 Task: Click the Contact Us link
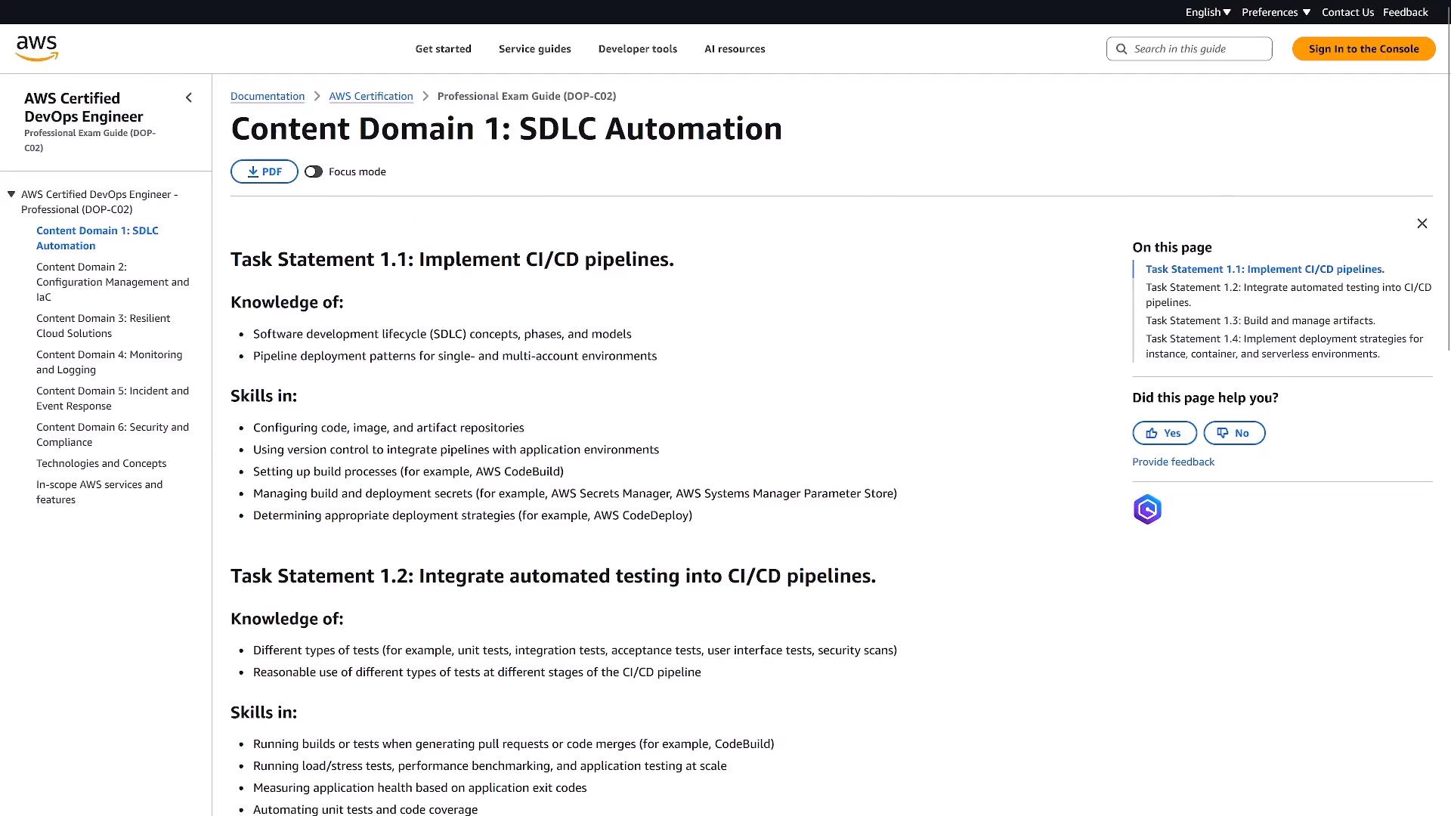pyautogui.click(x=1347, y=12)
